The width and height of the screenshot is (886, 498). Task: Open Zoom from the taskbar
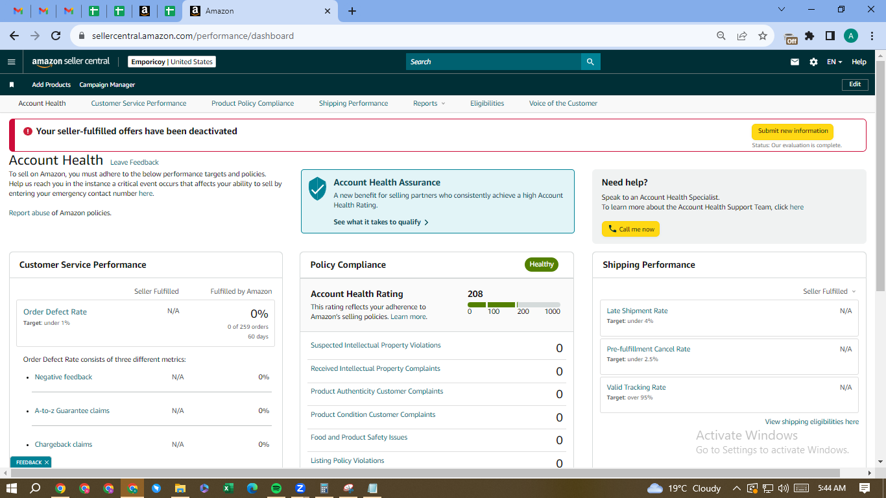tap(300, 488)
